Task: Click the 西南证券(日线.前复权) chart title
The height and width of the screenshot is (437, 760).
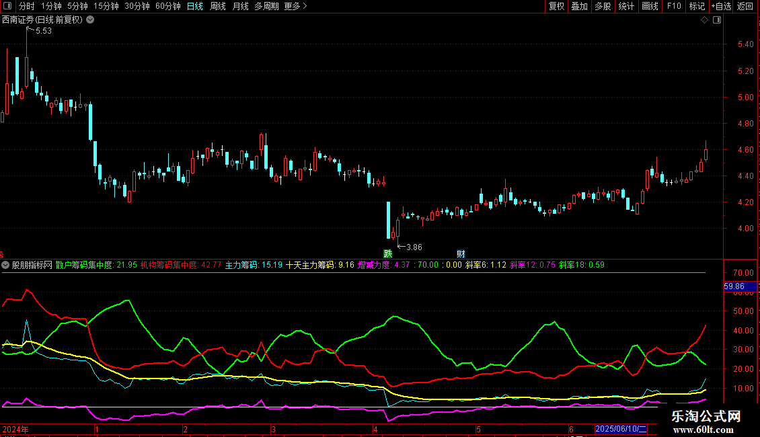Action: click(x=42, y=20)
